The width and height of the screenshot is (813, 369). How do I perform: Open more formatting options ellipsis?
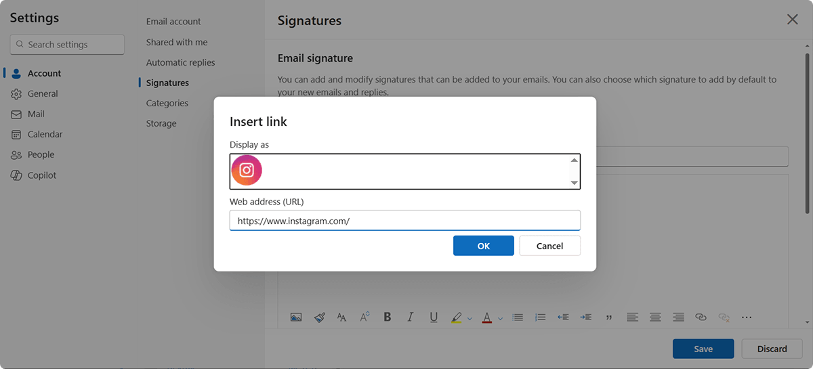click(x=747, y=317)
